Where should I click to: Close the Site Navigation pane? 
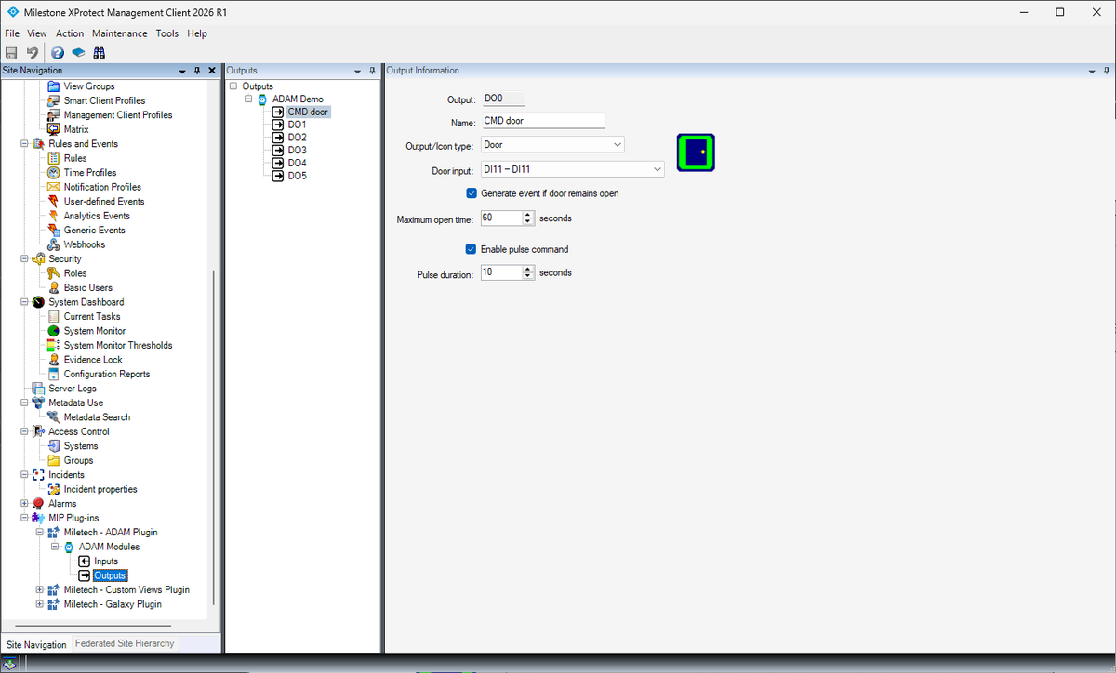(x=212, y=72)
